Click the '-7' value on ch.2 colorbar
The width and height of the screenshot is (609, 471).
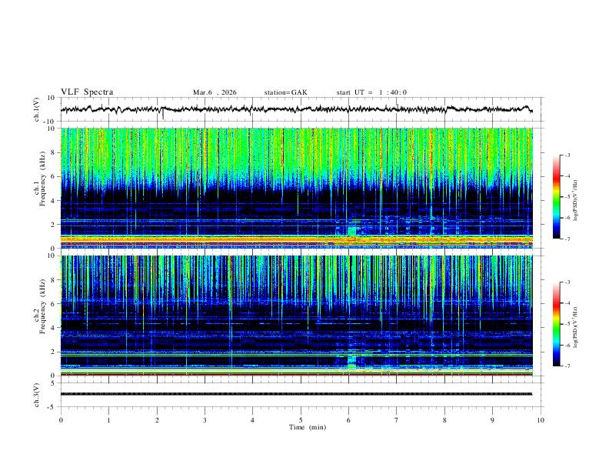point(567,366)
